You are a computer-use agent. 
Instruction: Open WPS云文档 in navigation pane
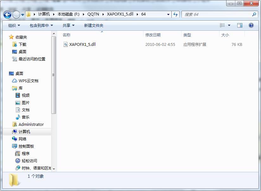tap(29, 81)
